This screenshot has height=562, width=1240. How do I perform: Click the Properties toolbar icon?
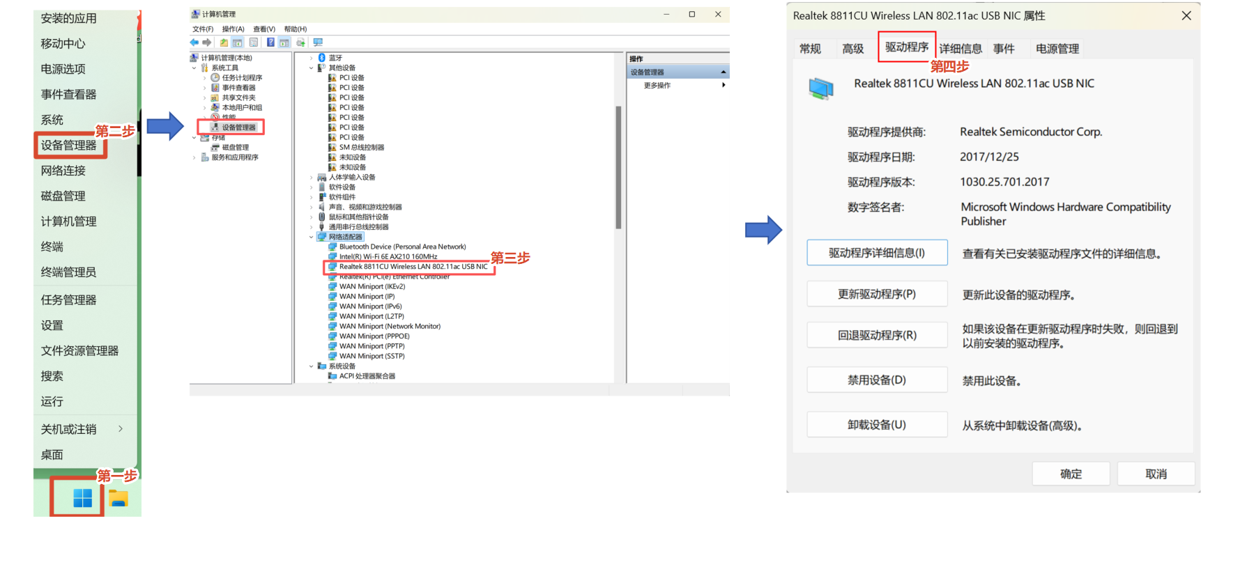(x=254, y=42)
